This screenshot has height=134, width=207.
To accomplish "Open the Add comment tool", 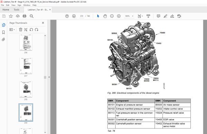I will tap(158, 16).
